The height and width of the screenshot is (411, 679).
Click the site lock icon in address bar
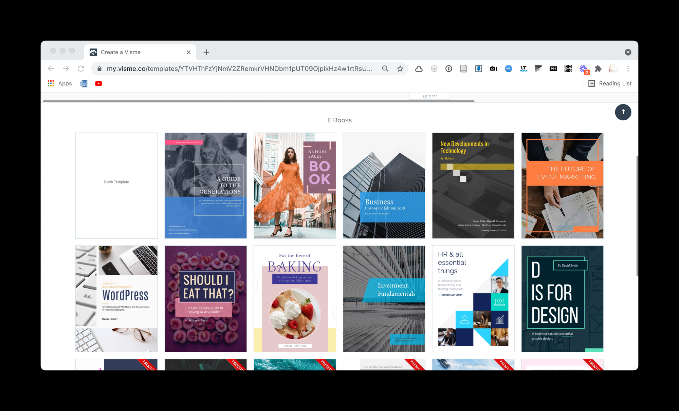pyautogui.click(x=99, y=69)
